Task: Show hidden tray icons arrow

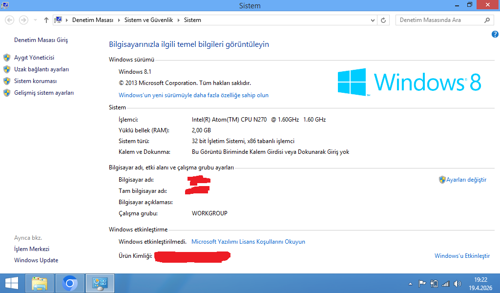Action: point(410,283)
